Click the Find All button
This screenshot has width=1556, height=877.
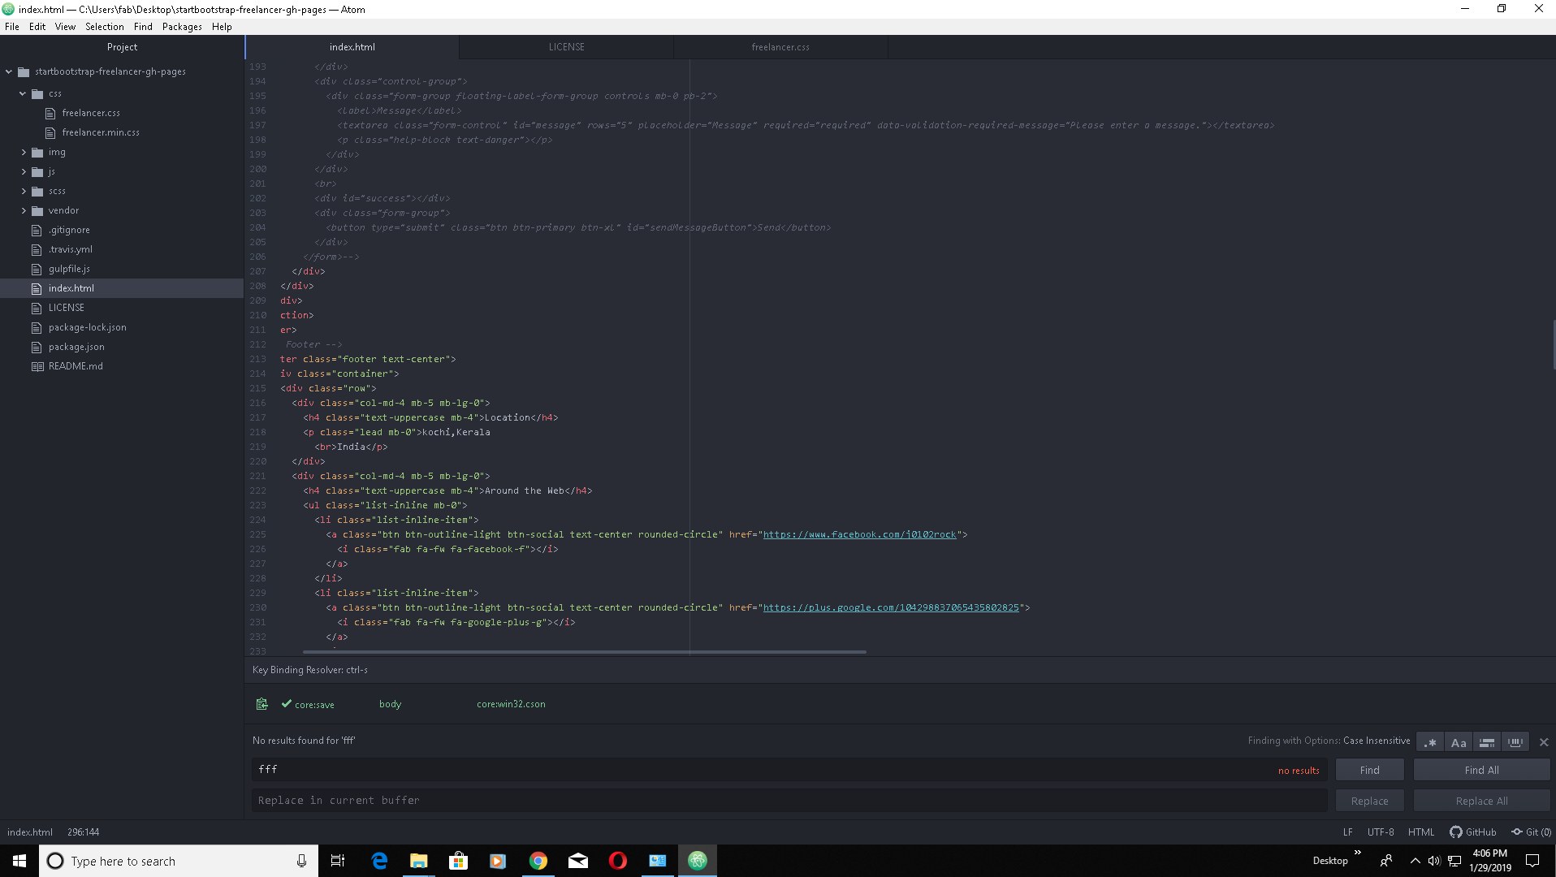point(1481,770)
